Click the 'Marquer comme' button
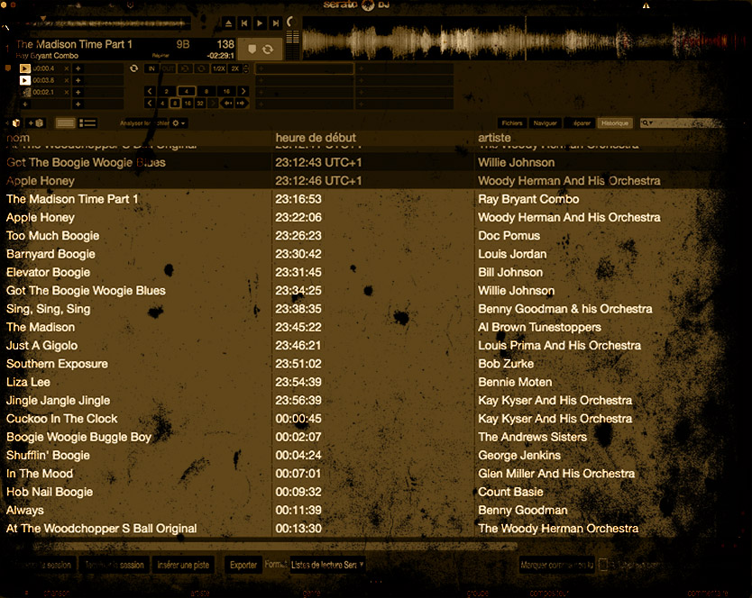 click(557, 565)
